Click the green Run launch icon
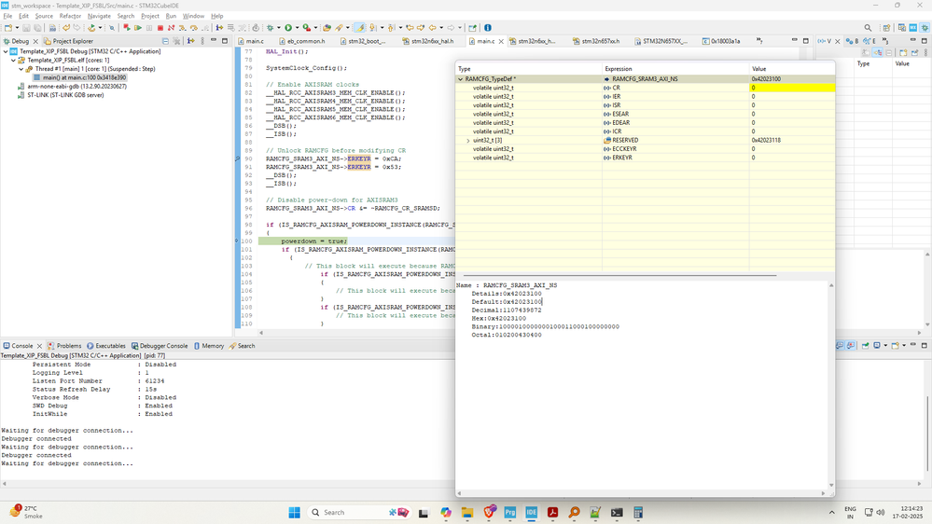The width and height of the screenshot is (932, 524). pyautogui.click(x=288, y=28)
